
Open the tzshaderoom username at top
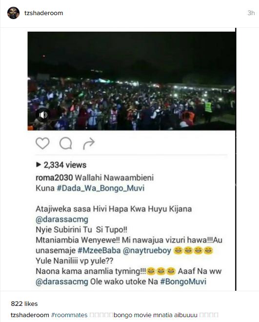(43, 13)
